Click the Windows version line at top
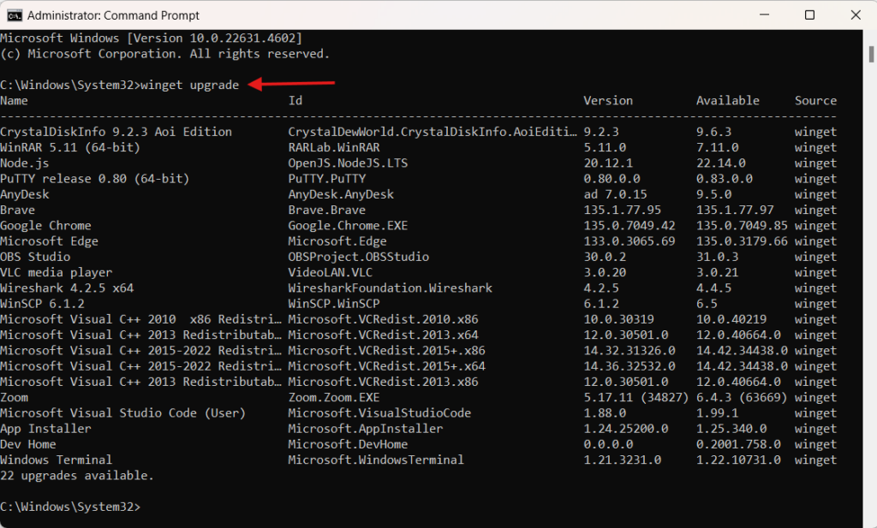877x528 pixels. (x=151, y=38)
